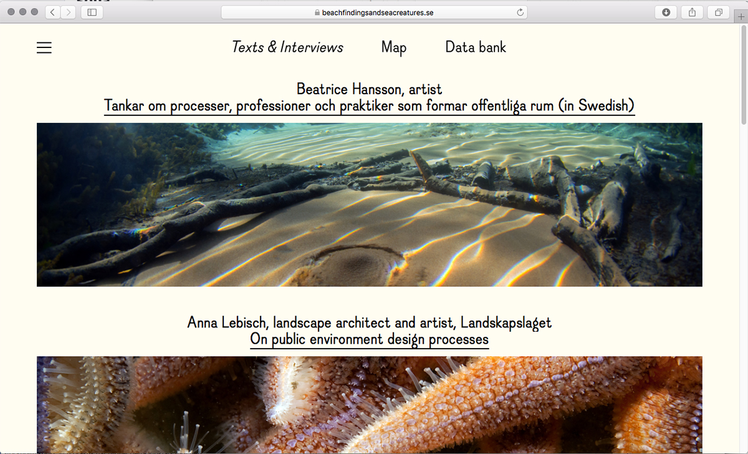
Task: Toggle Safari's sidebar button
Action: (x=92, y=12)
